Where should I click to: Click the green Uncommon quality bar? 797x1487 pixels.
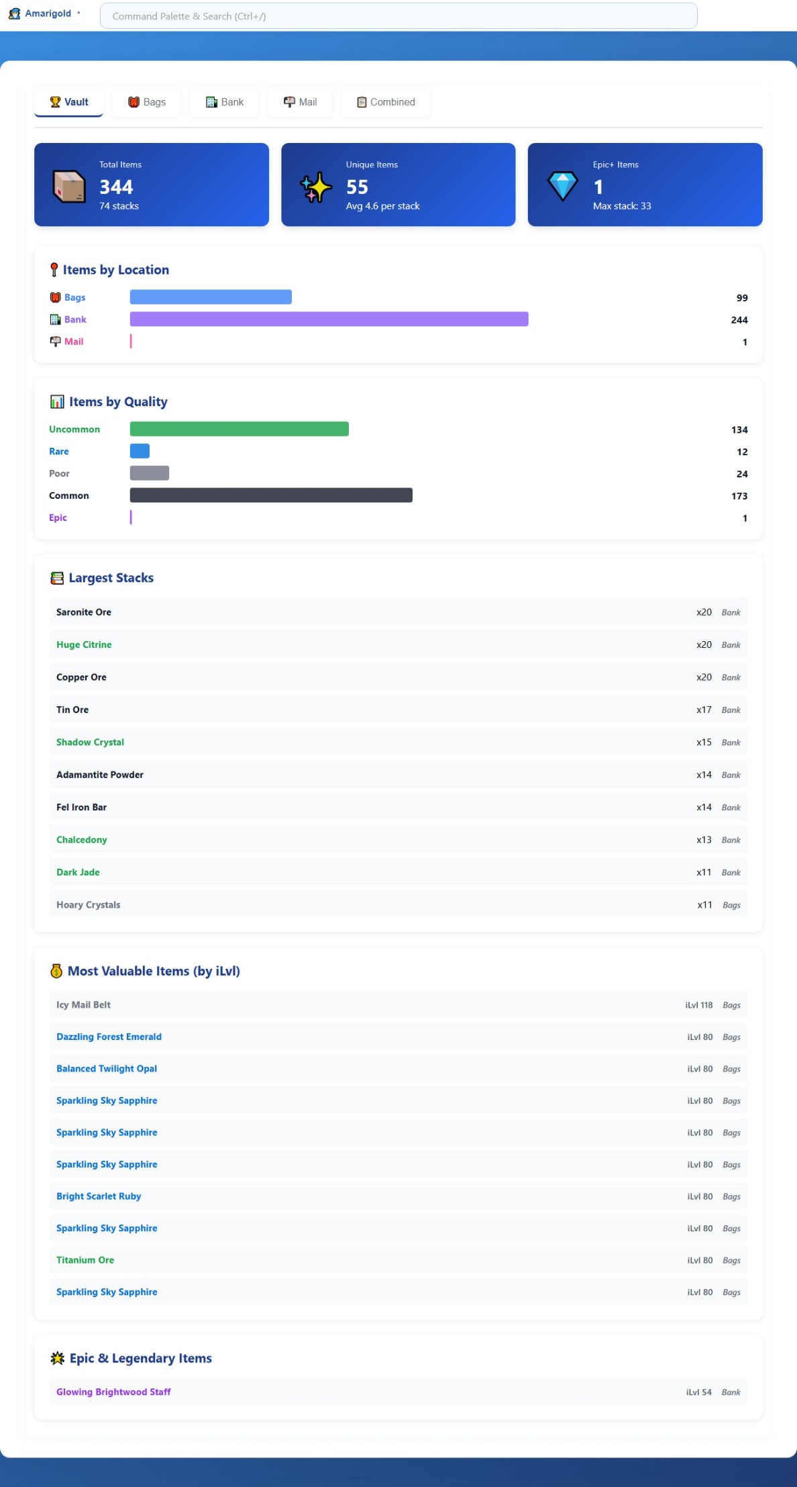pos(239,429)
